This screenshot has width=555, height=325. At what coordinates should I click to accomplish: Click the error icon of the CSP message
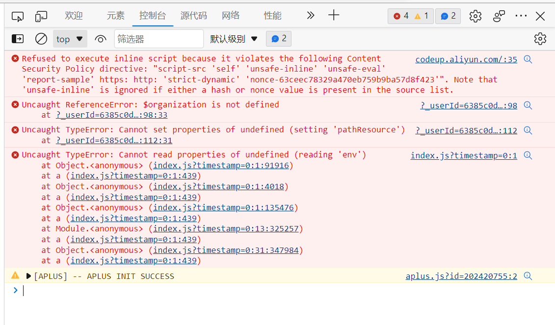pyautogui.click(x=15, y=58)
